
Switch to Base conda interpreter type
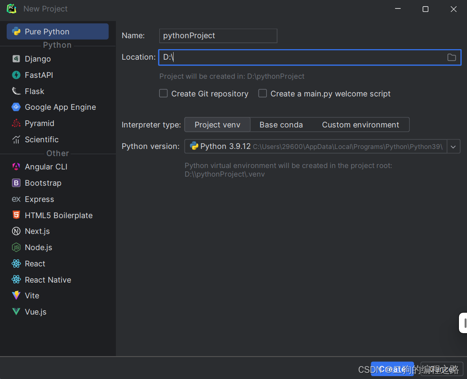coord(281,125)
